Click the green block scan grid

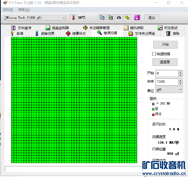[74, 100]
